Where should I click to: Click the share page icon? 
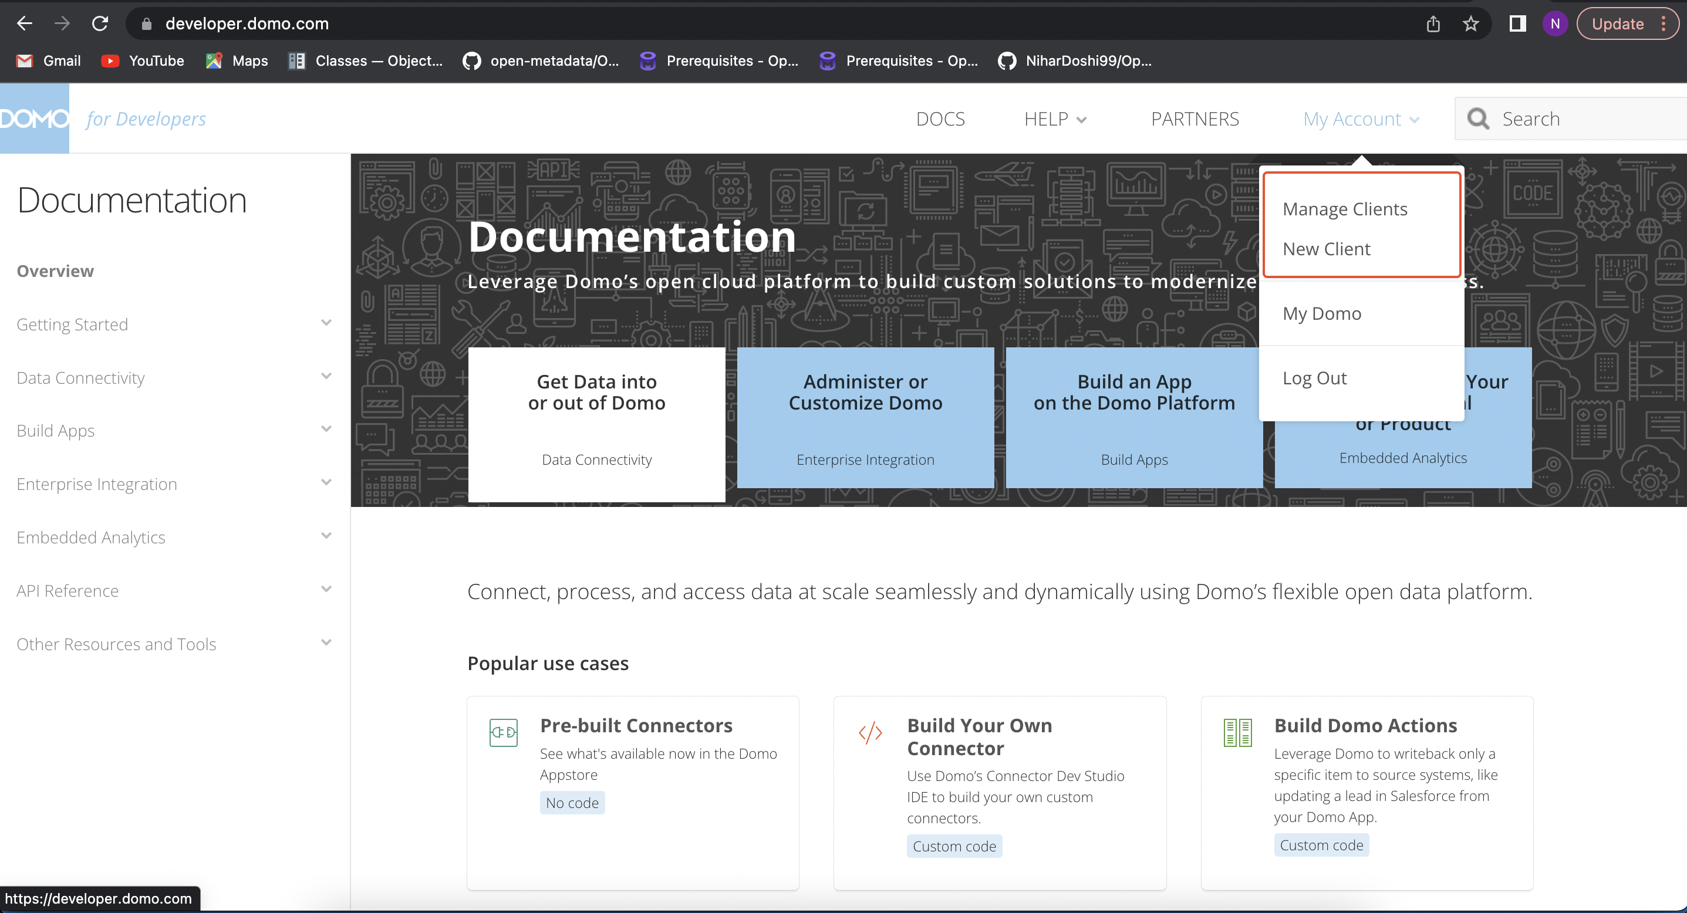[1433, 23]
